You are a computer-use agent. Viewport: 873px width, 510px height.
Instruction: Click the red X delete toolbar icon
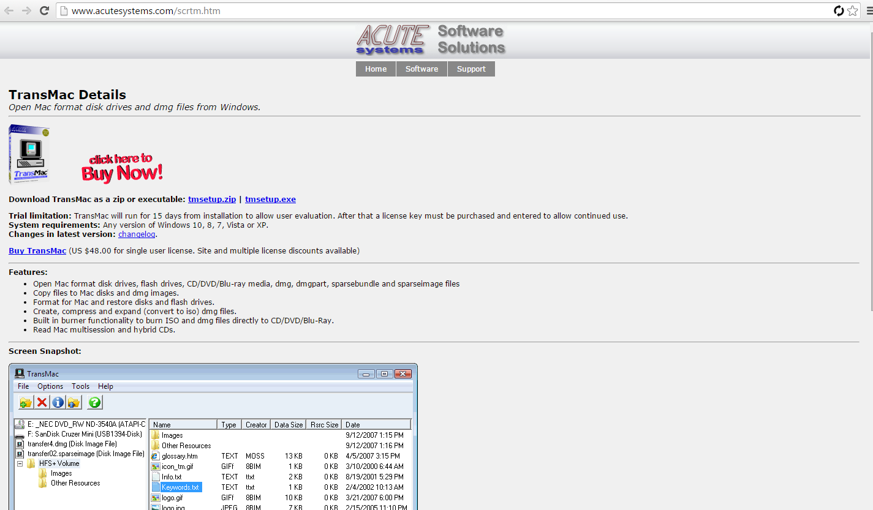click(x=42, y=402)
